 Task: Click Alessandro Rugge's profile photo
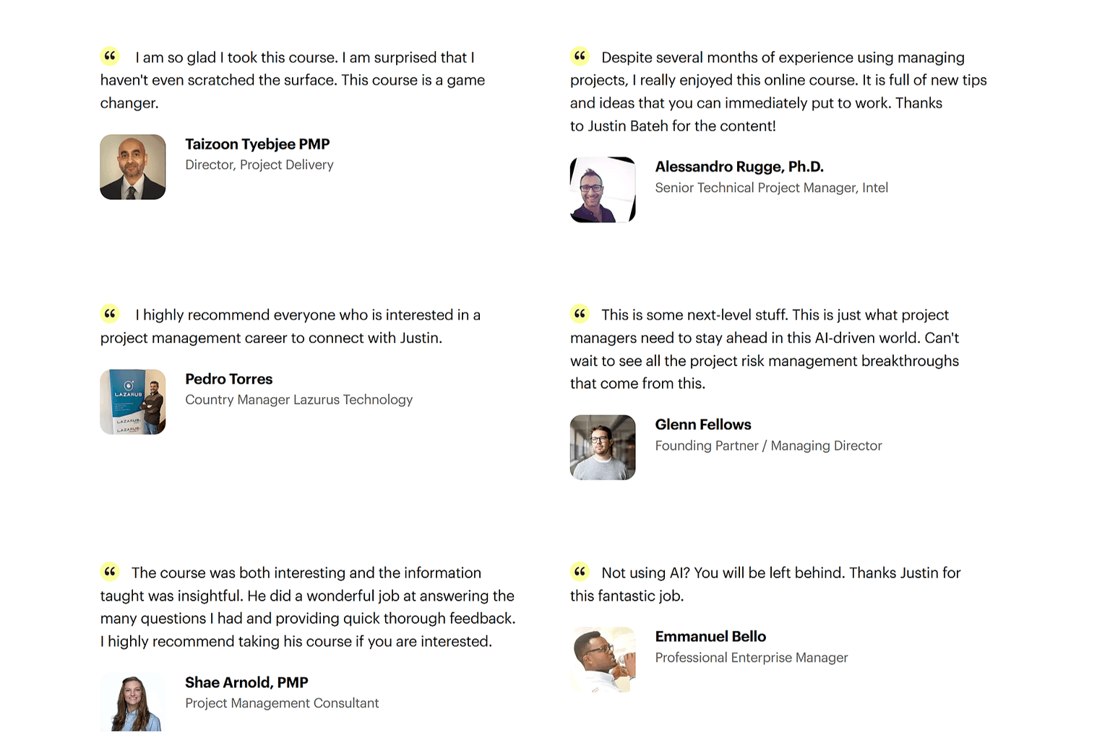click(x=603, y=190)
